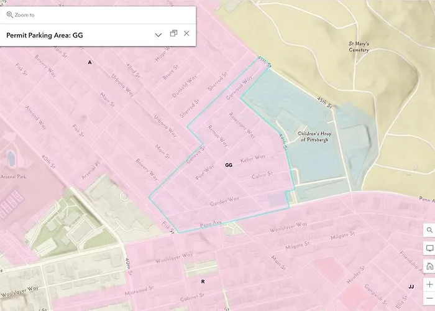Viewport: 435px width, 311px height.
Task: Zoom out with the minus button
Action: point(429,299)
